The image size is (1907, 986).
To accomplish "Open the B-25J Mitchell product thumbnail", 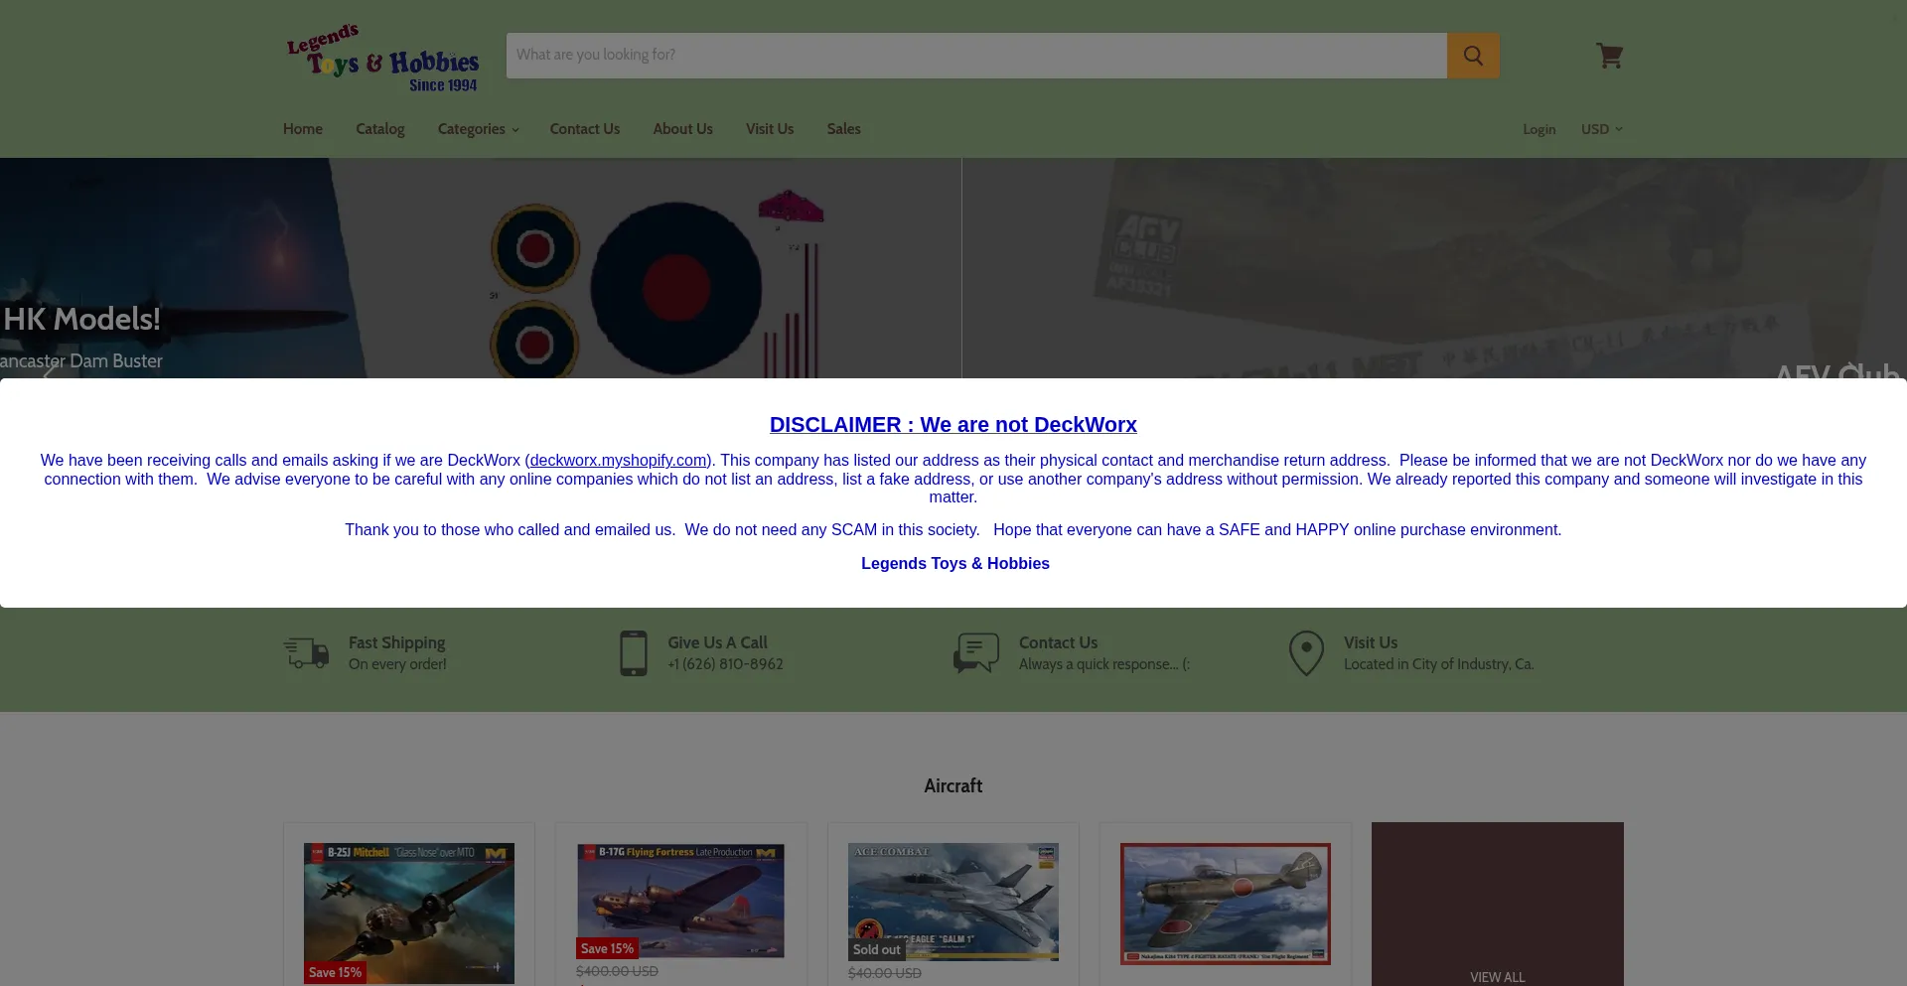I will point(409,914).
